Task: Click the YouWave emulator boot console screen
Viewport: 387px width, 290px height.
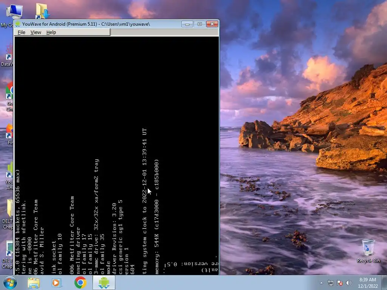Action: [x=117, y=156]
